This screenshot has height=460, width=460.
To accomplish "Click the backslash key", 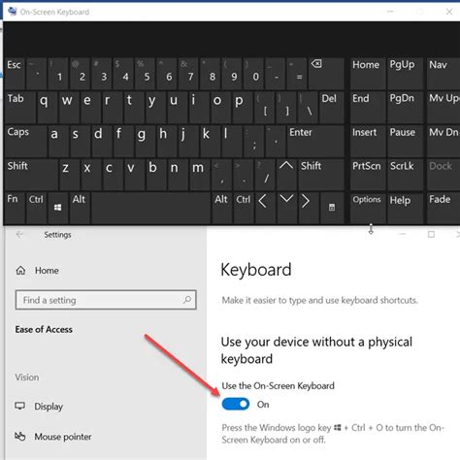I will 308,107.
